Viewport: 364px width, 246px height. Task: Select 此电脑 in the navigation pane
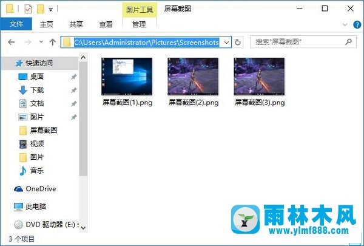(x=36, y=207)
